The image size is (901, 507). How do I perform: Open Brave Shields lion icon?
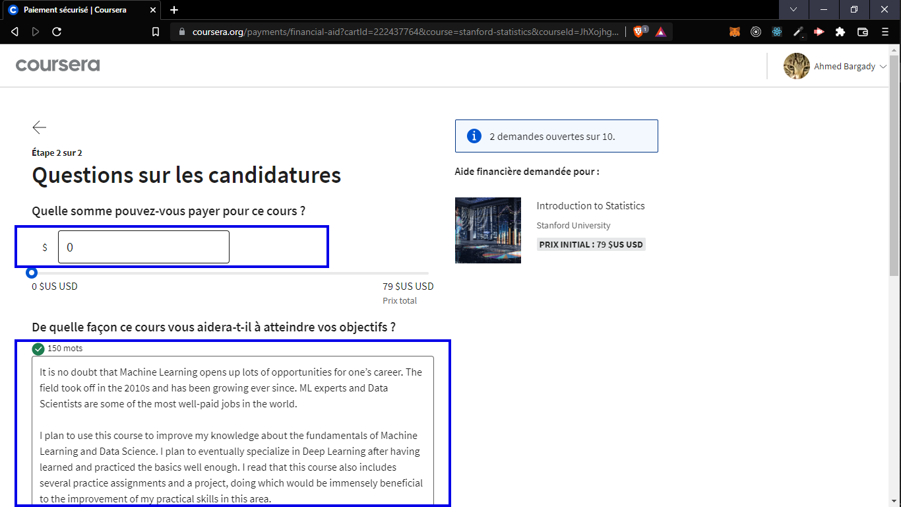point(639,31)
